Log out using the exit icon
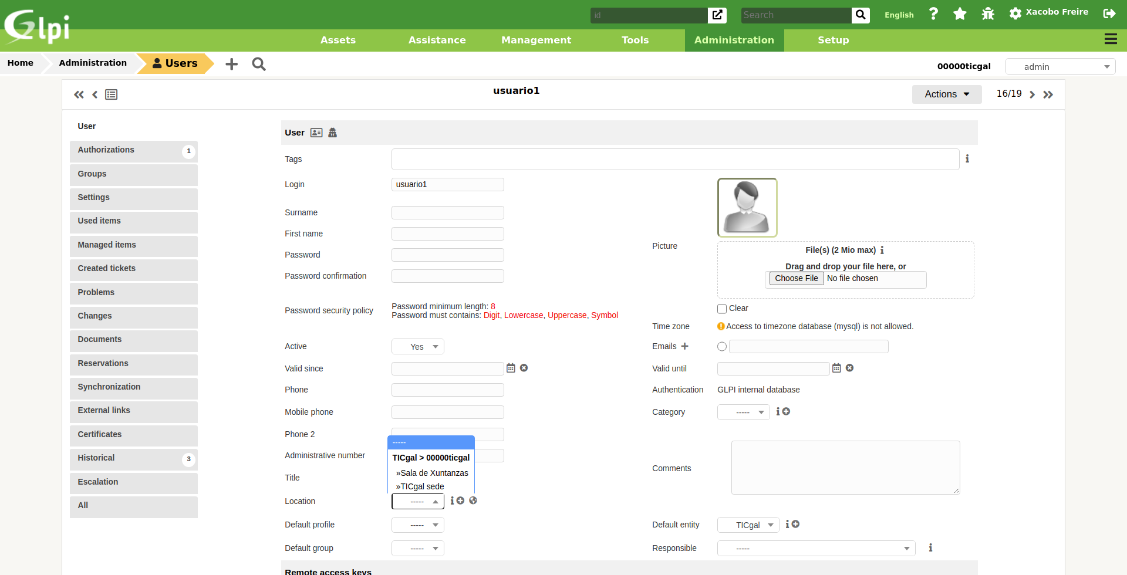 1109,13
